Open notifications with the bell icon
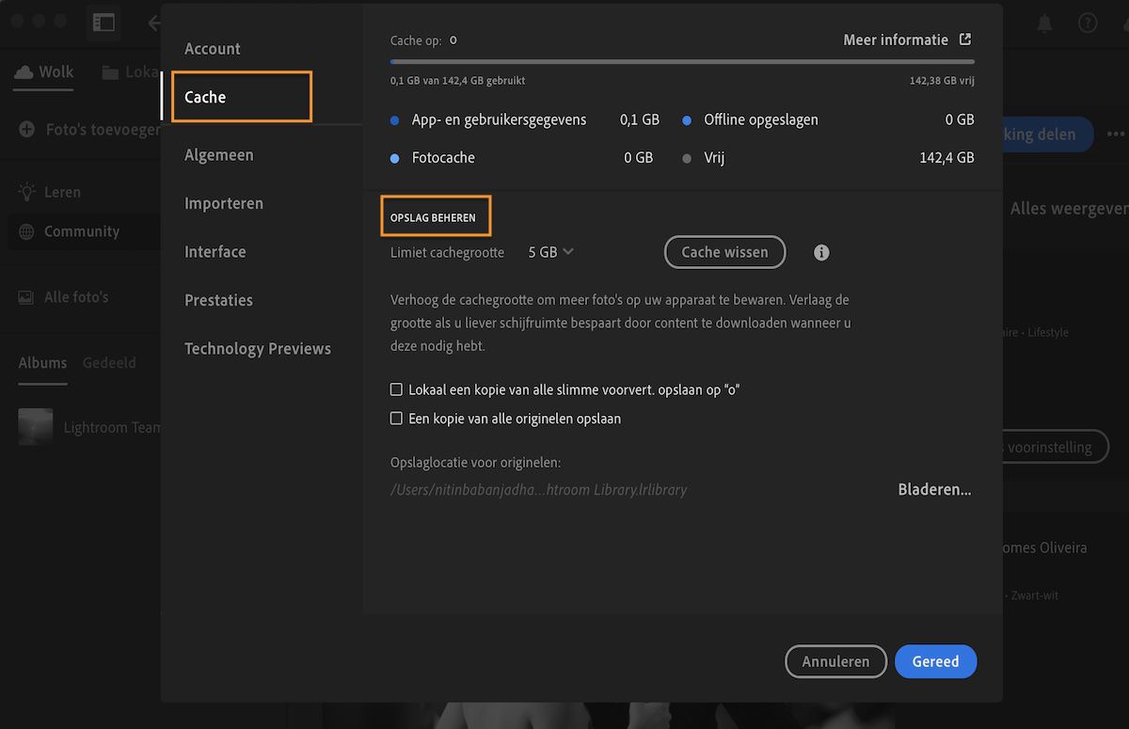 (1042, 23)
